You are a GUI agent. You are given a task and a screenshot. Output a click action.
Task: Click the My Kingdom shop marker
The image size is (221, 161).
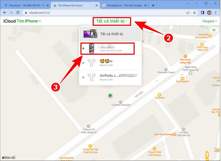[x=183, y=78]
